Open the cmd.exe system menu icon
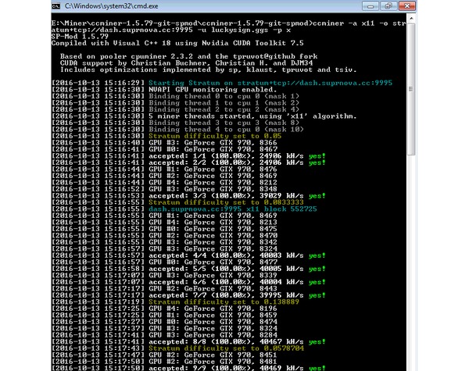This screenshot has width=469, height=371. coord(56,6)
